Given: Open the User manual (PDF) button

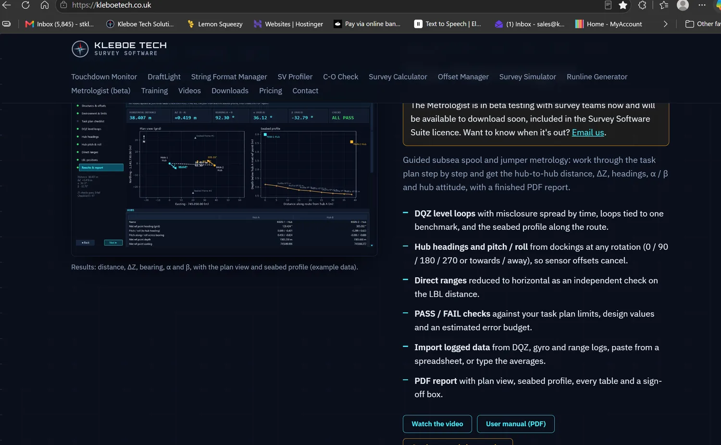Looking at the screenshot, I should [x=516, y=424].
